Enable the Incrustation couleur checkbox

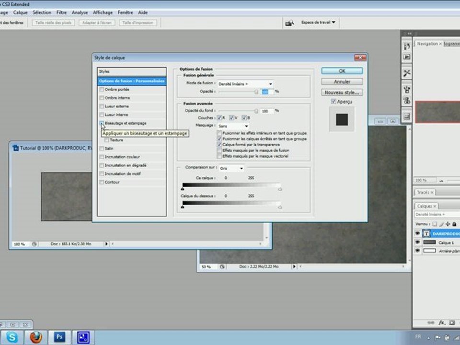coord(102,157)
